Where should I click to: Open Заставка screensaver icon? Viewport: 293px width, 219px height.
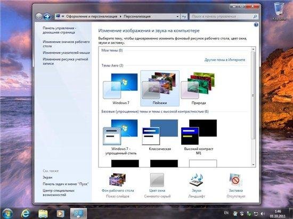235,180
